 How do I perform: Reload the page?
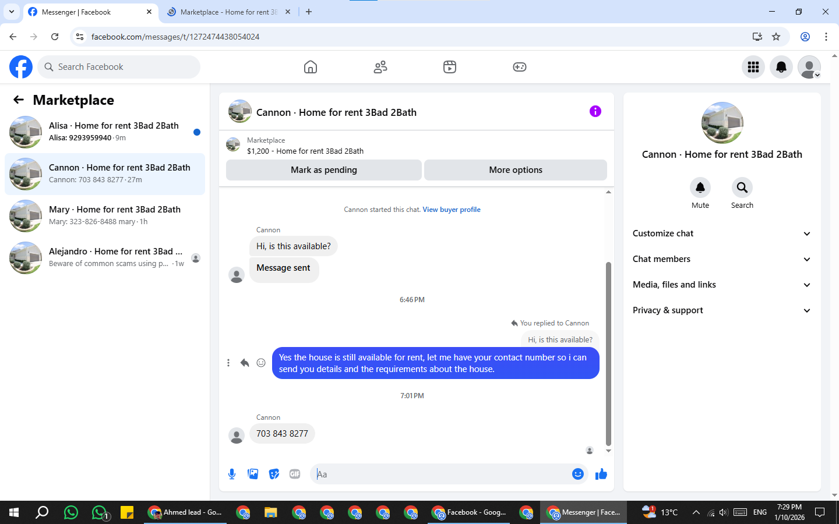[55, 37]
